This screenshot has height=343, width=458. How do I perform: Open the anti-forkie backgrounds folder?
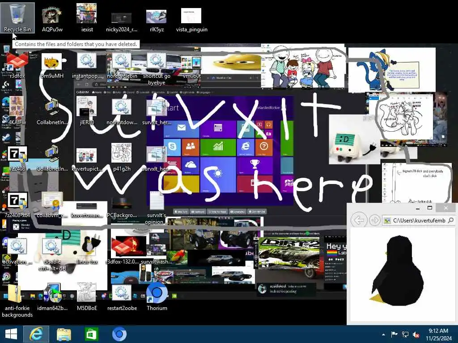coord(17,301)
